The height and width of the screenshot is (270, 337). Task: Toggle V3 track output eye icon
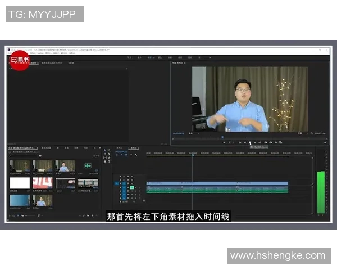coord(132,176)
